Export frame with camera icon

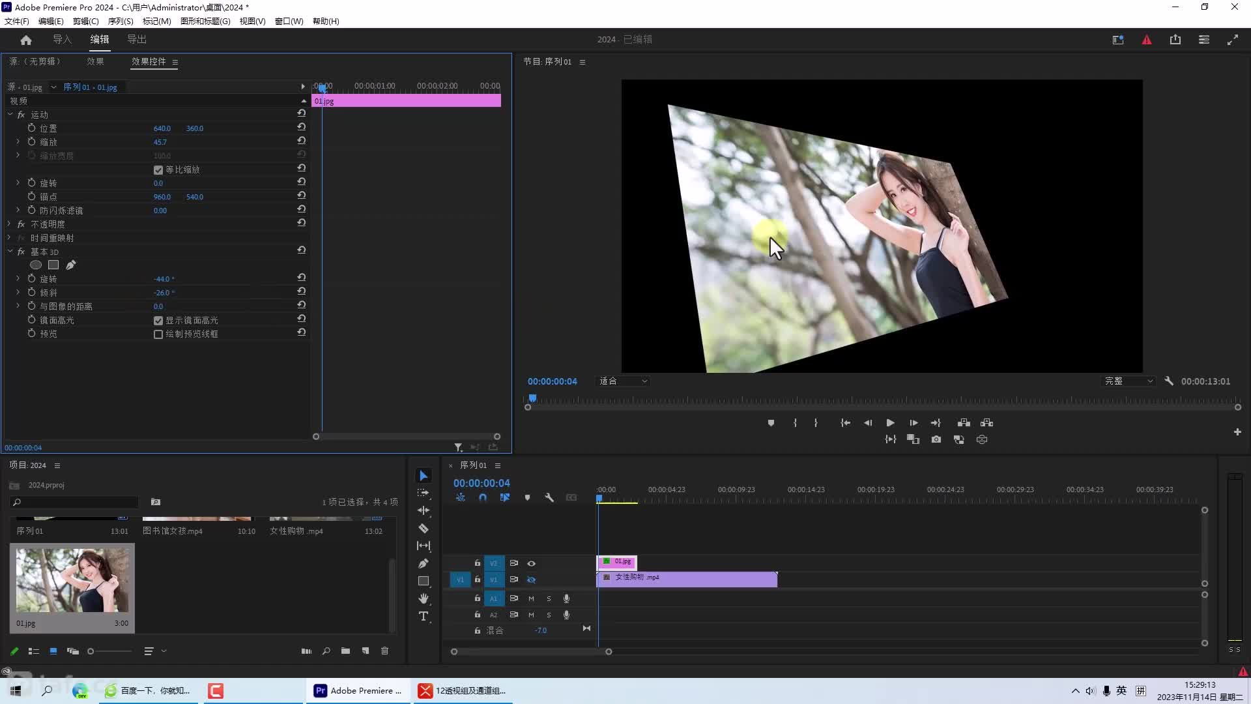point(936,439)
